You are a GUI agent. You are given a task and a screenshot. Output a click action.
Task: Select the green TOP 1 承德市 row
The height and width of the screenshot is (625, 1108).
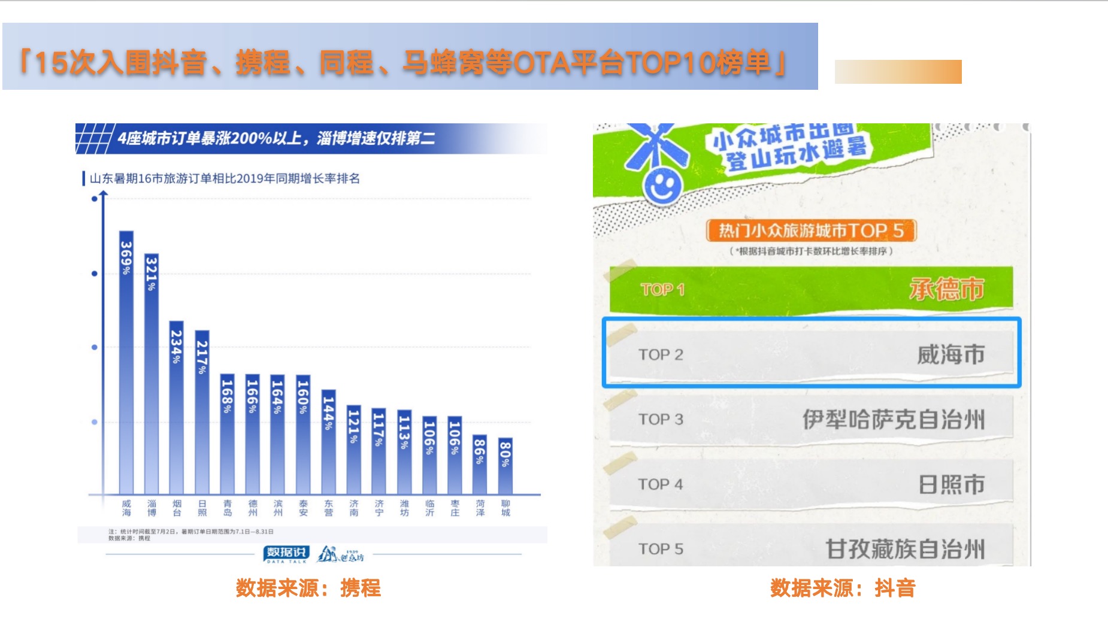[x=811, y=290]
